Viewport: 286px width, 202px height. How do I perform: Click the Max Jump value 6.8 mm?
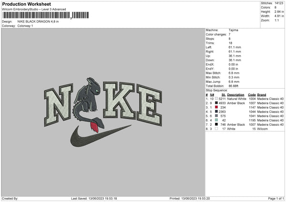pyautogui.click(x=234, y=81)
